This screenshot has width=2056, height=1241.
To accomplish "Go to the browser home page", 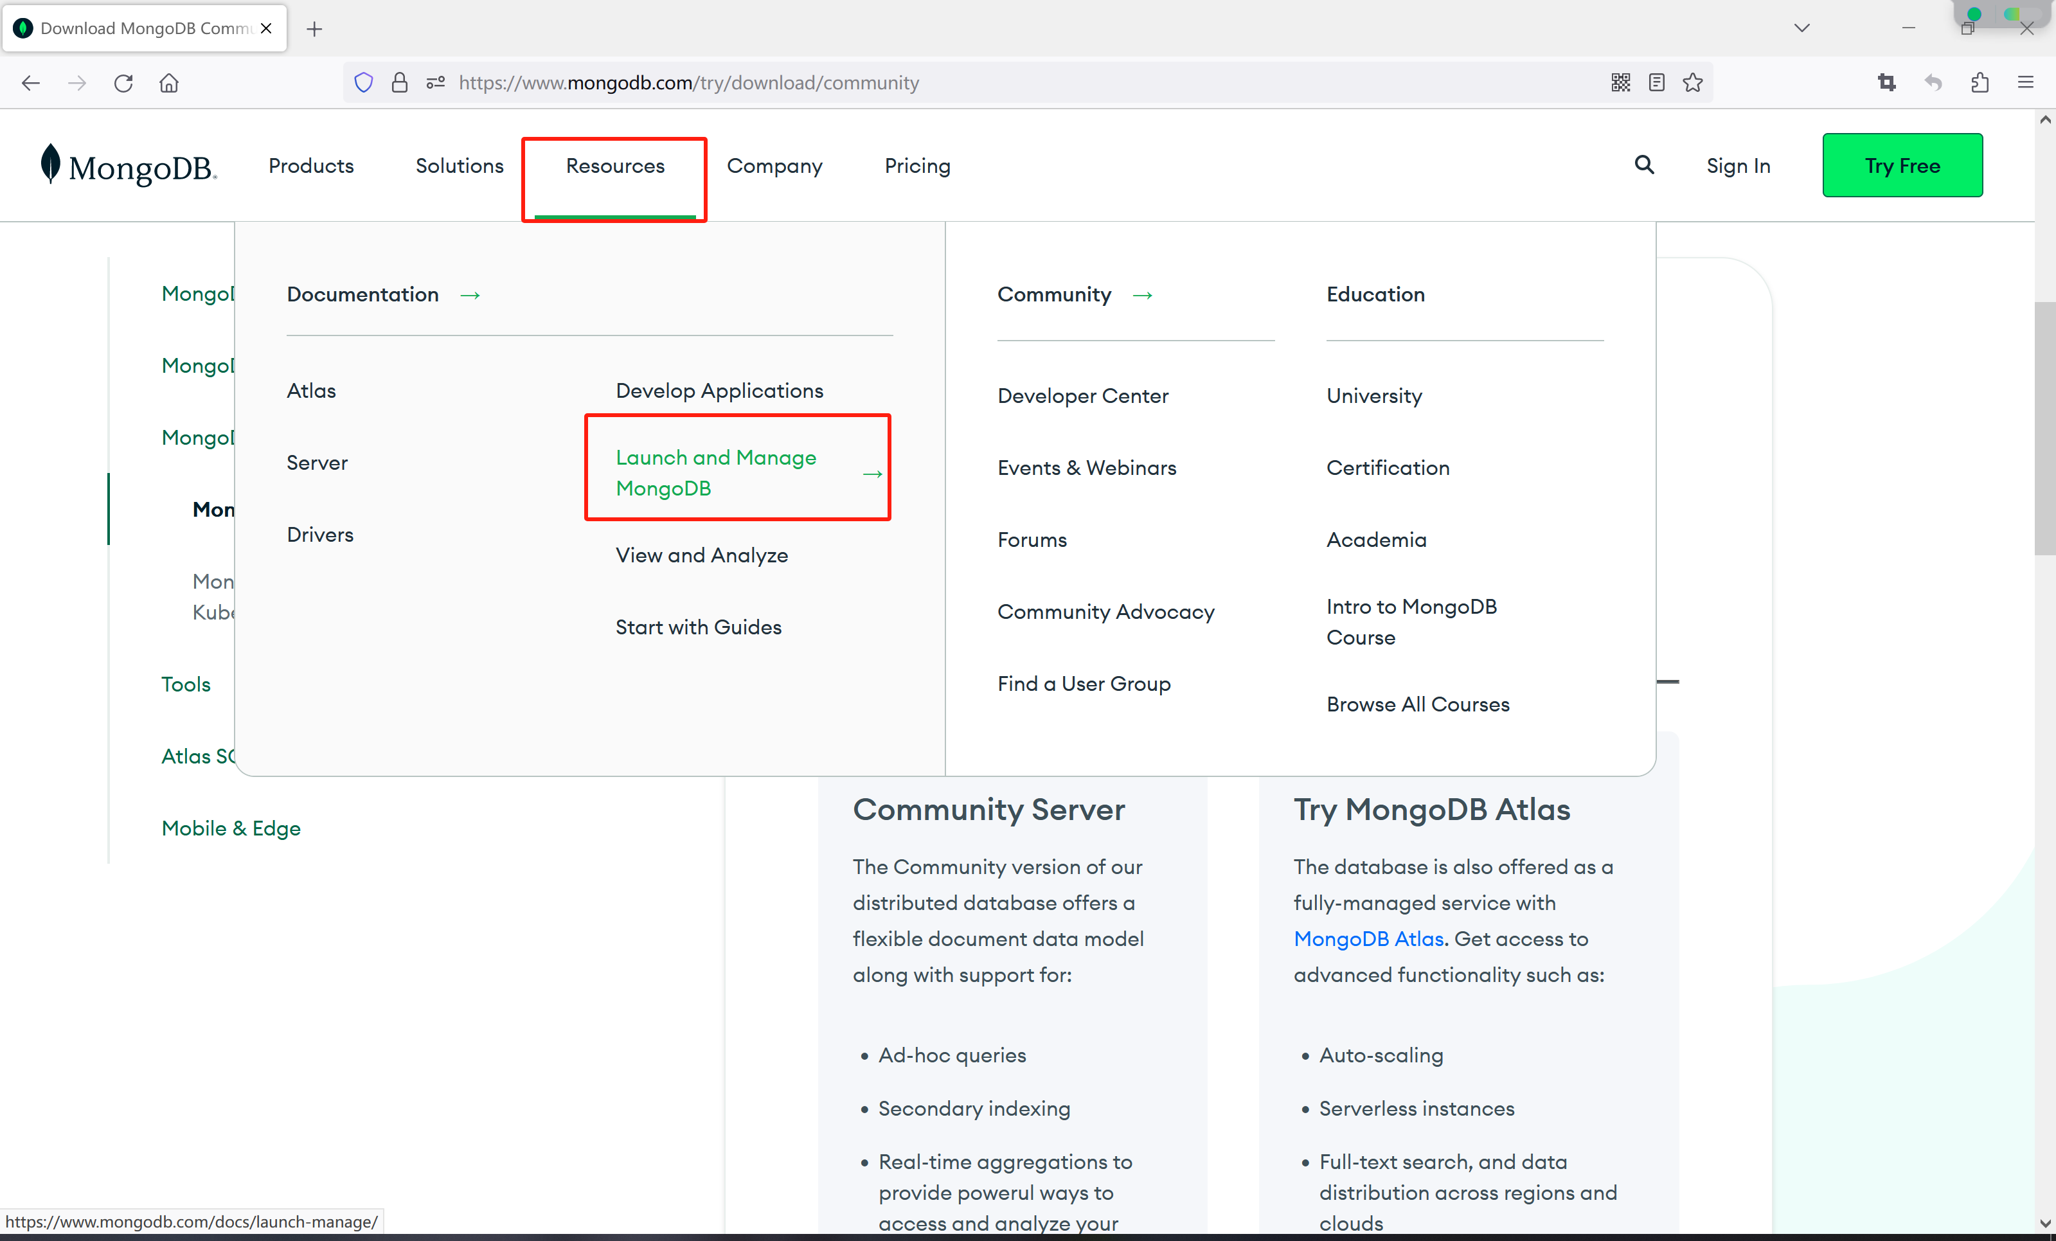I will [170, 83].
